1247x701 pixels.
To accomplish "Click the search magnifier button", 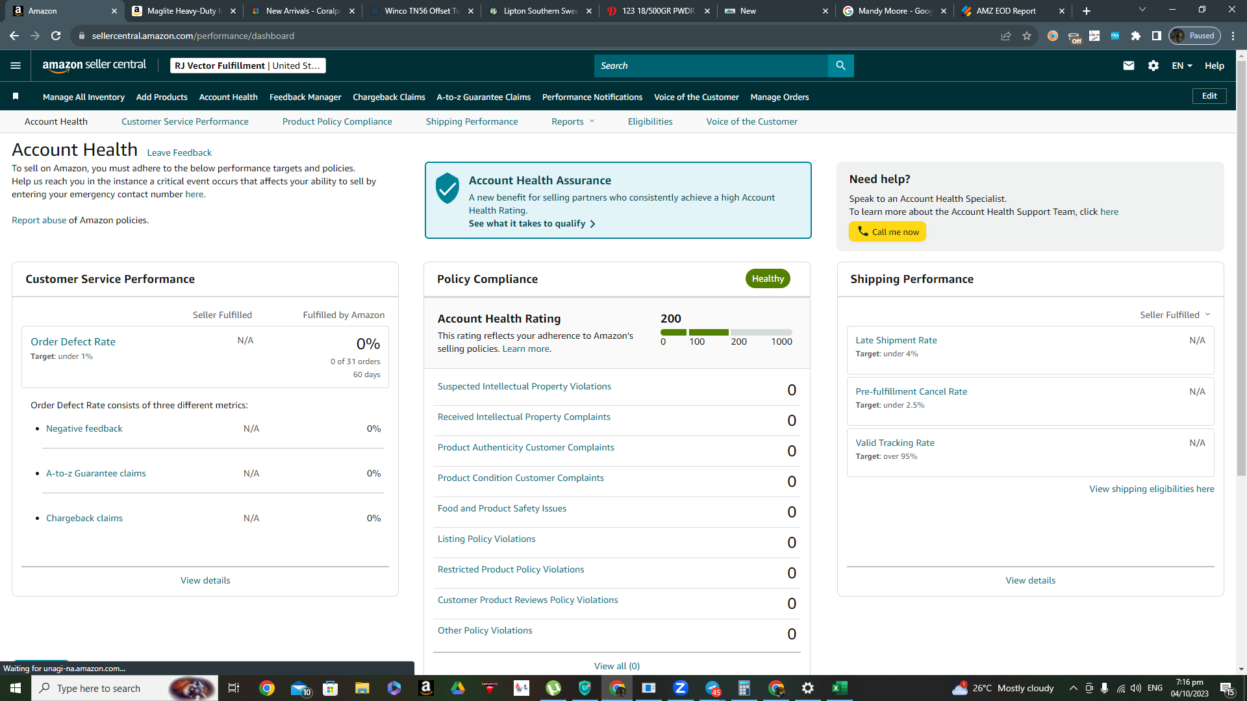I will click(x=840, y=66).
